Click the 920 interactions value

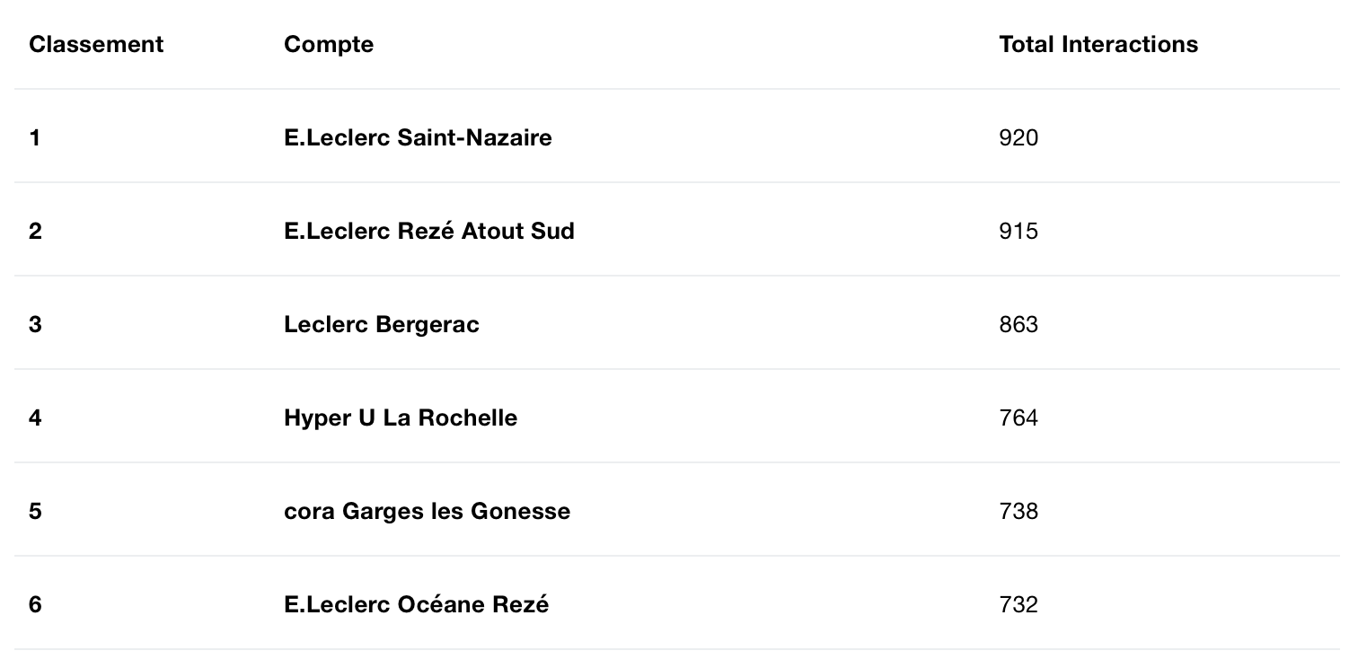pyautogui.click(x=1018, y=137)
